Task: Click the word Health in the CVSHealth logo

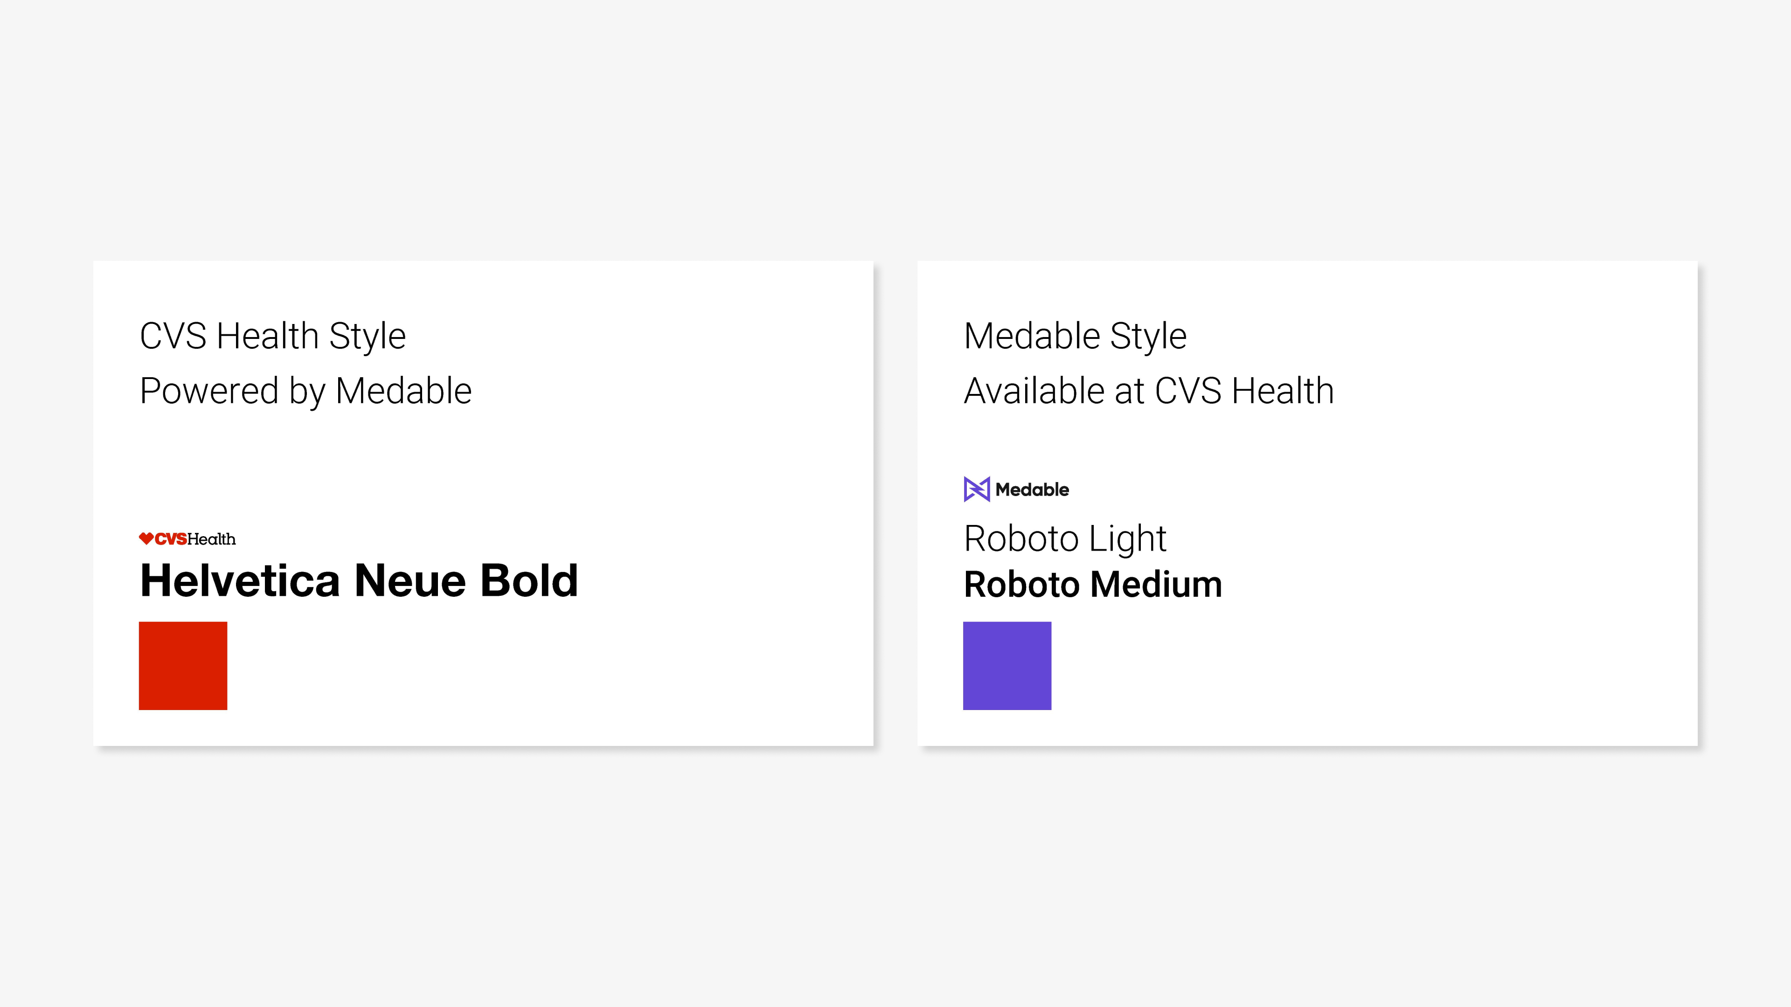Action: click(211, 539)
